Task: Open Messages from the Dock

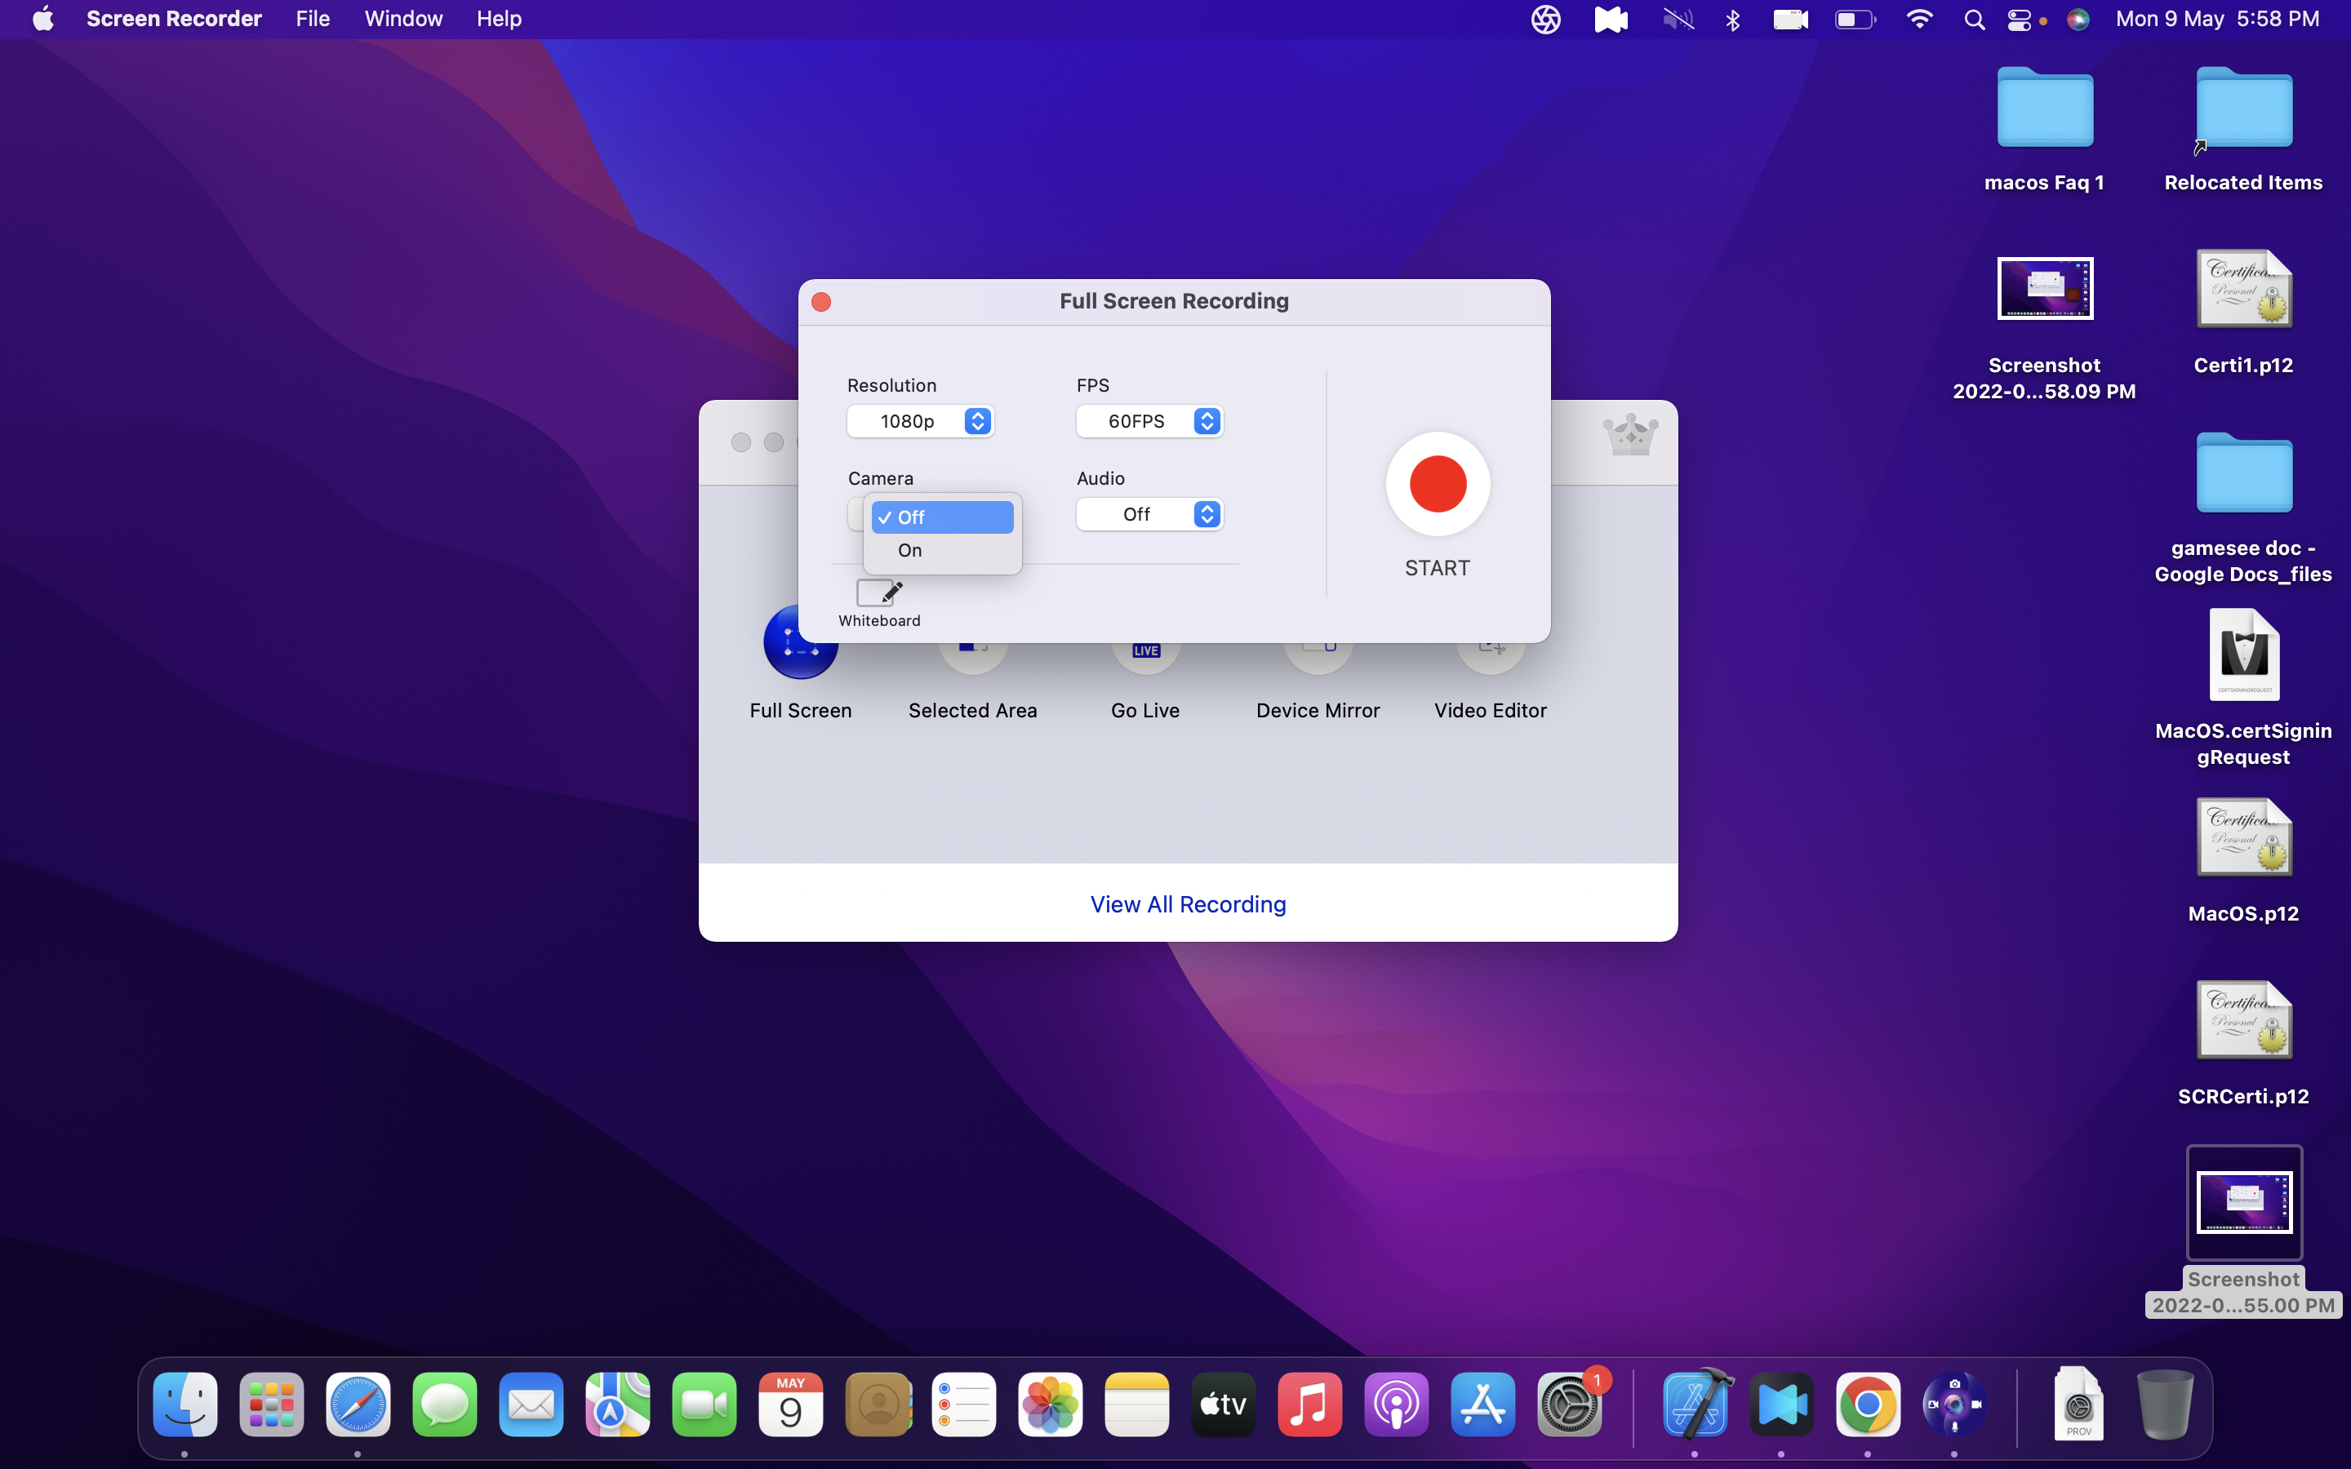Action: pyautogui.click(x=444, y=1404)
